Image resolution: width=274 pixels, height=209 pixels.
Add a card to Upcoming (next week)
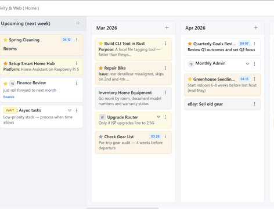(78, 23)
